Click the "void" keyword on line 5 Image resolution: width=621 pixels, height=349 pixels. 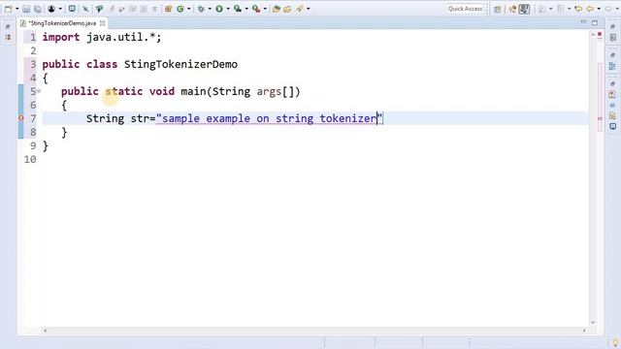pyautogui.click(x=162, y=91)
